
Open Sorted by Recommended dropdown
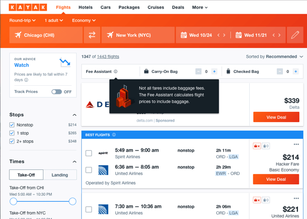[x=274, y=57]
